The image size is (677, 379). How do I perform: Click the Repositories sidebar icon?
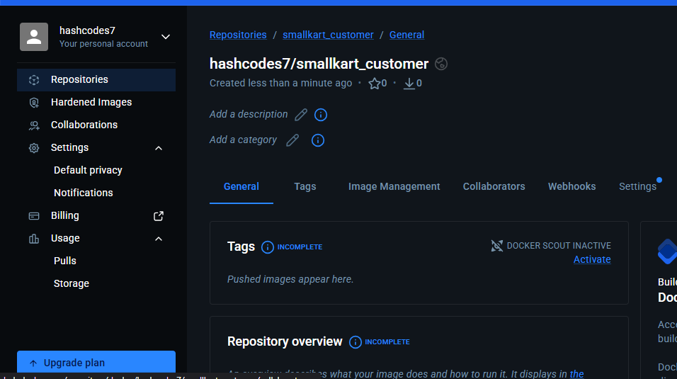click(34, 79)
